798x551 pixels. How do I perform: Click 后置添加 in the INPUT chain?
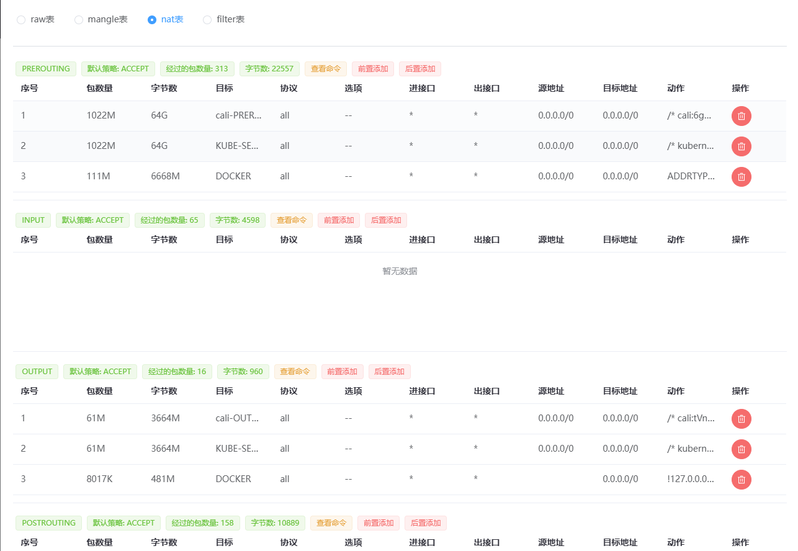pos(385,220)
